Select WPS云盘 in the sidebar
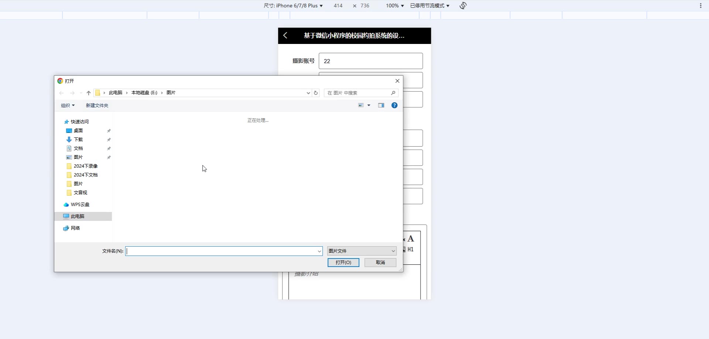Image resolution: width=709 pixels, height=339 pixels. pyautogui.click(x=80, y=205)
